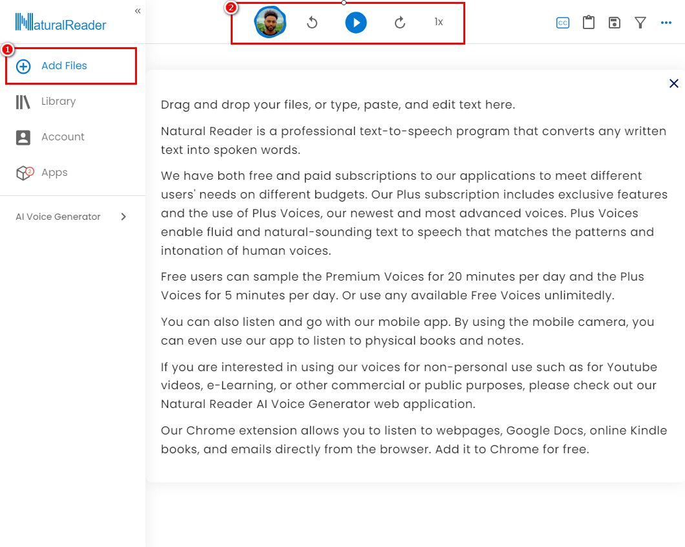This screenshot has height=547, width=685.
Task: Toggle closed captions CC icon
Action: coord(563,23)
